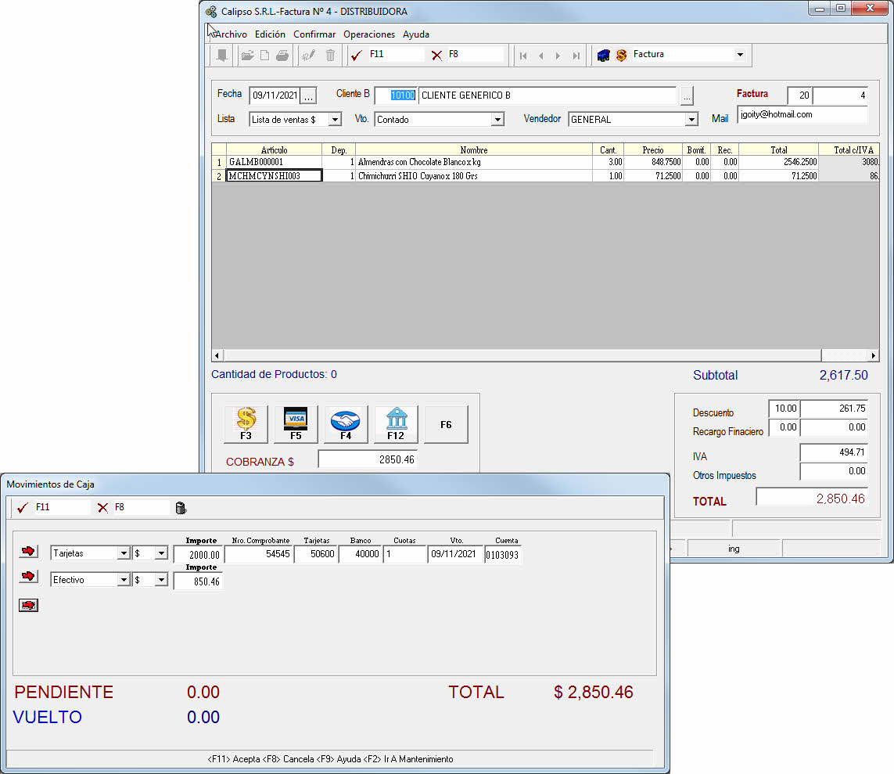
Task: Click the Banco field 40000
Action: [361, 554]
